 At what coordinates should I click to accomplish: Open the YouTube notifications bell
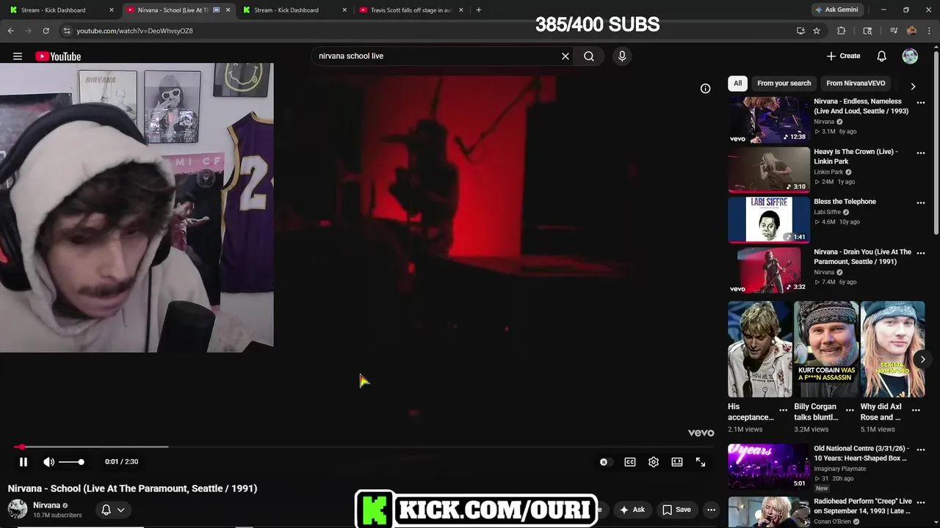[882, 56]
